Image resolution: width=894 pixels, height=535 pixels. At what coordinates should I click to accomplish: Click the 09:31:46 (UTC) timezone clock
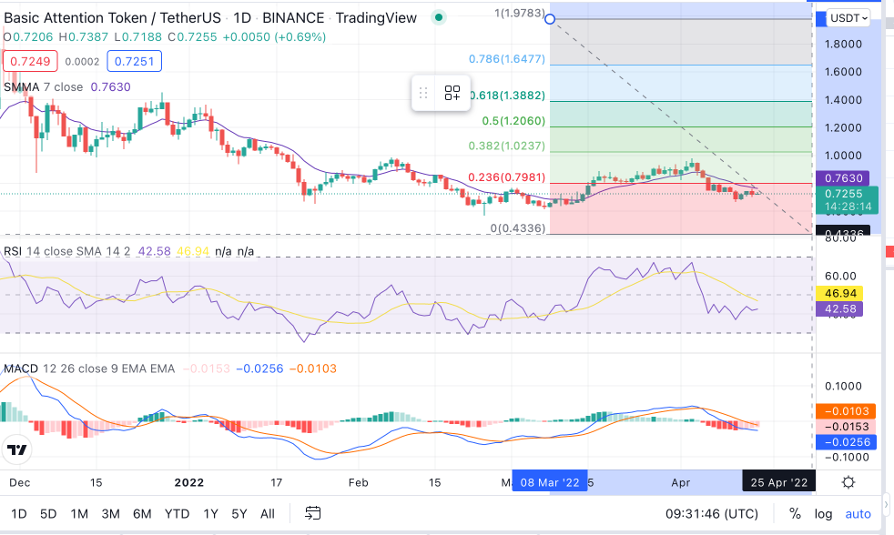coord(712,513)
